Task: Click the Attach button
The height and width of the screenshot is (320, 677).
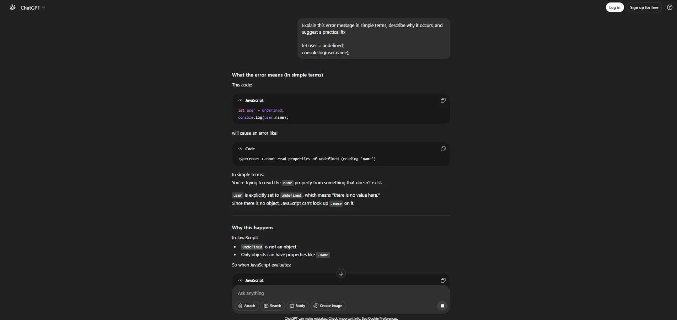Action: pos(247,306)
